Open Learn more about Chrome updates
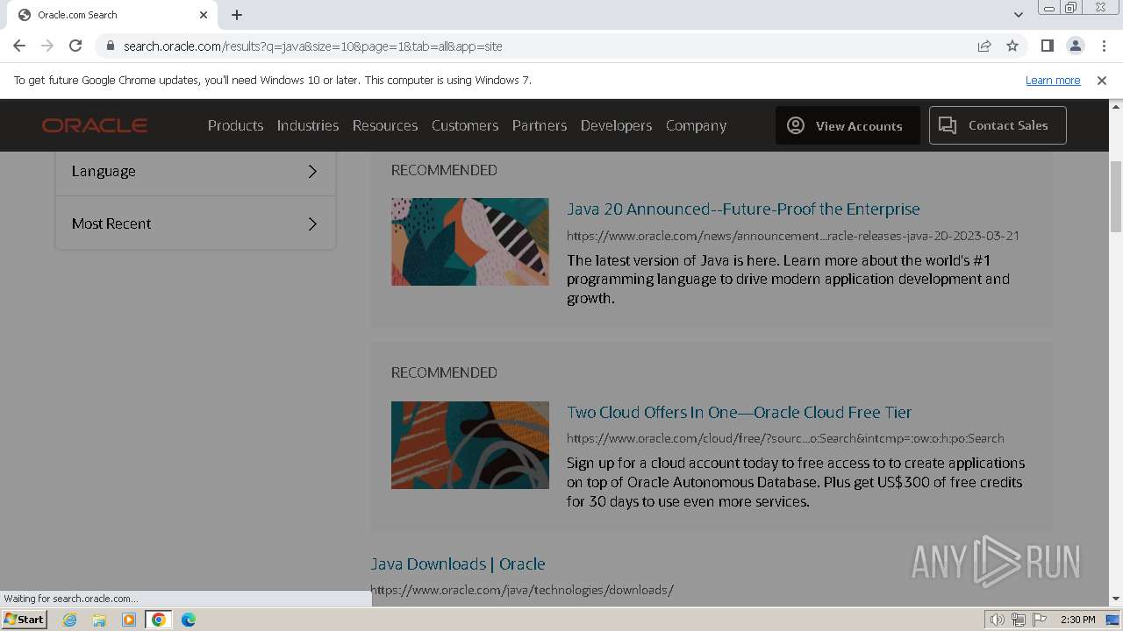1123x631 pixels. [1053, 81]
